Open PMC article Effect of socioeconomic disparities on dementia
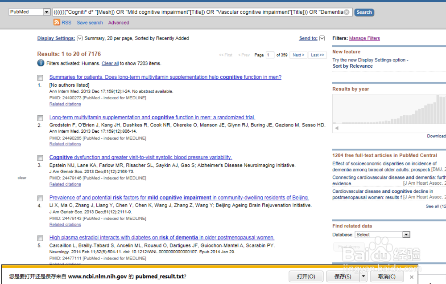 [x=384, y=167]
